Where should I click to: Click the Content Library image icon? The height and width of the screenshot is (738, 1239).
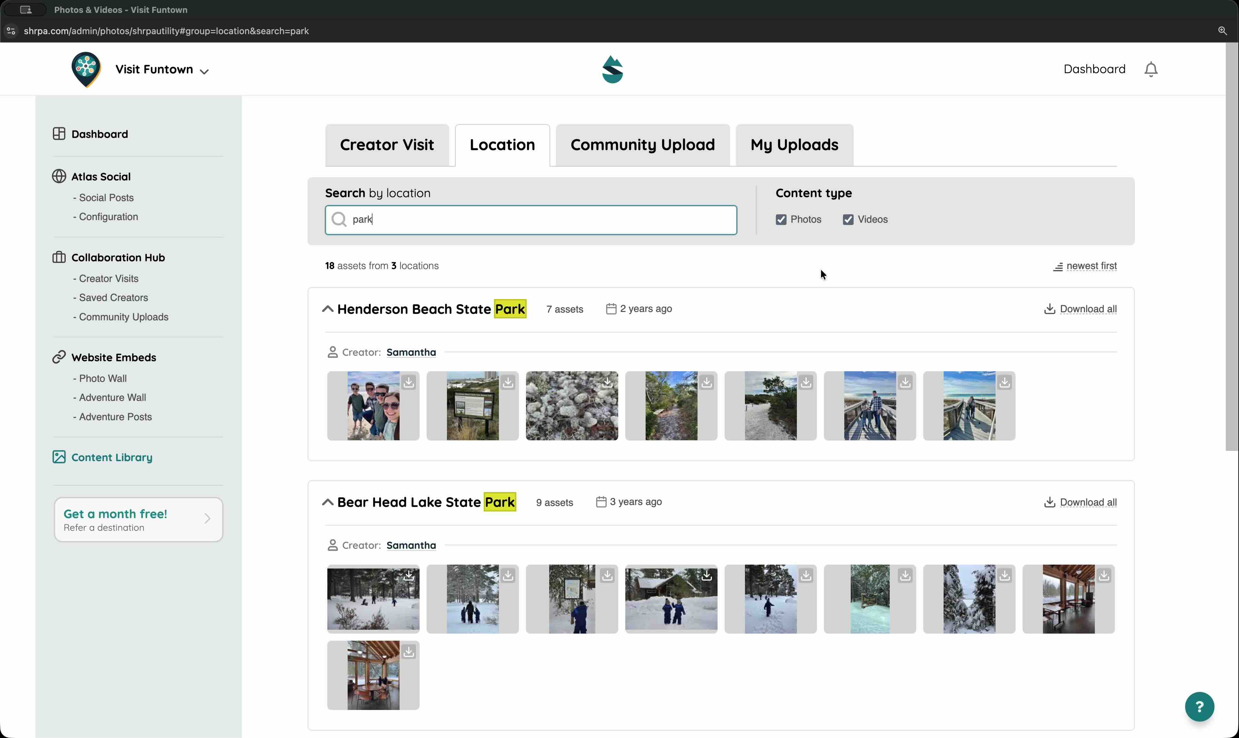click(59, 457)
